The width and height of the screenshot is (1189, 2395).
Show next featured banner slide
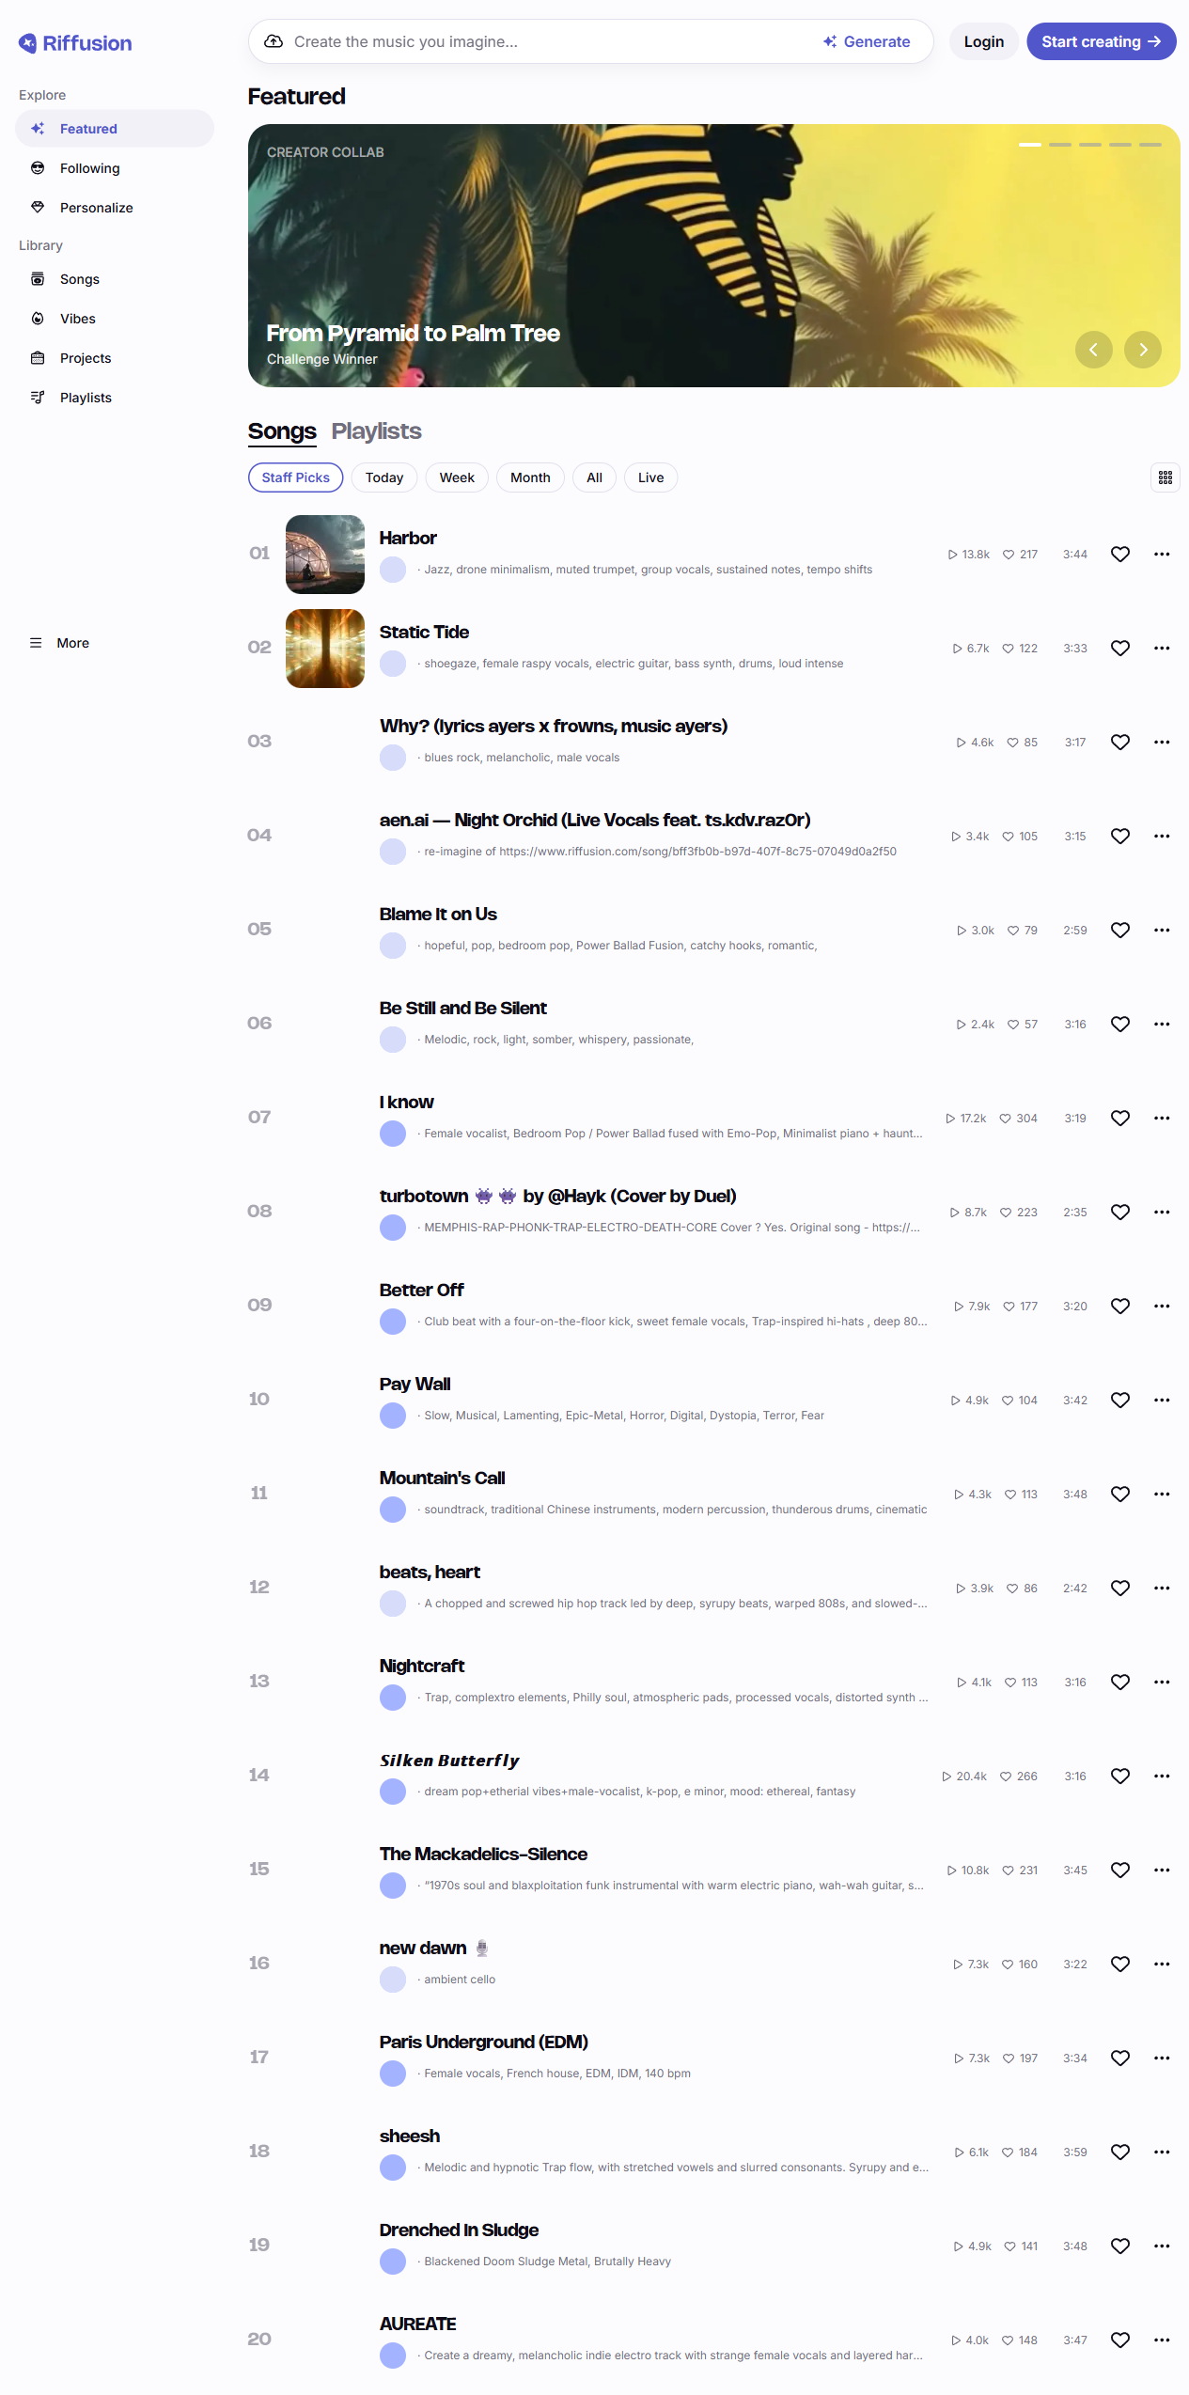click(x=1142, y=350)
